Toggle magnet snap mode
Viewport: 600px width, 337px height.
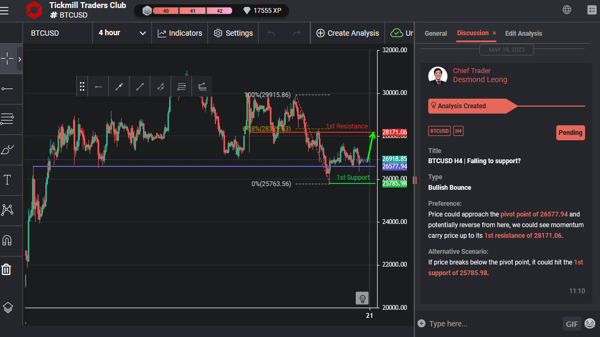[x=7, y=240]
